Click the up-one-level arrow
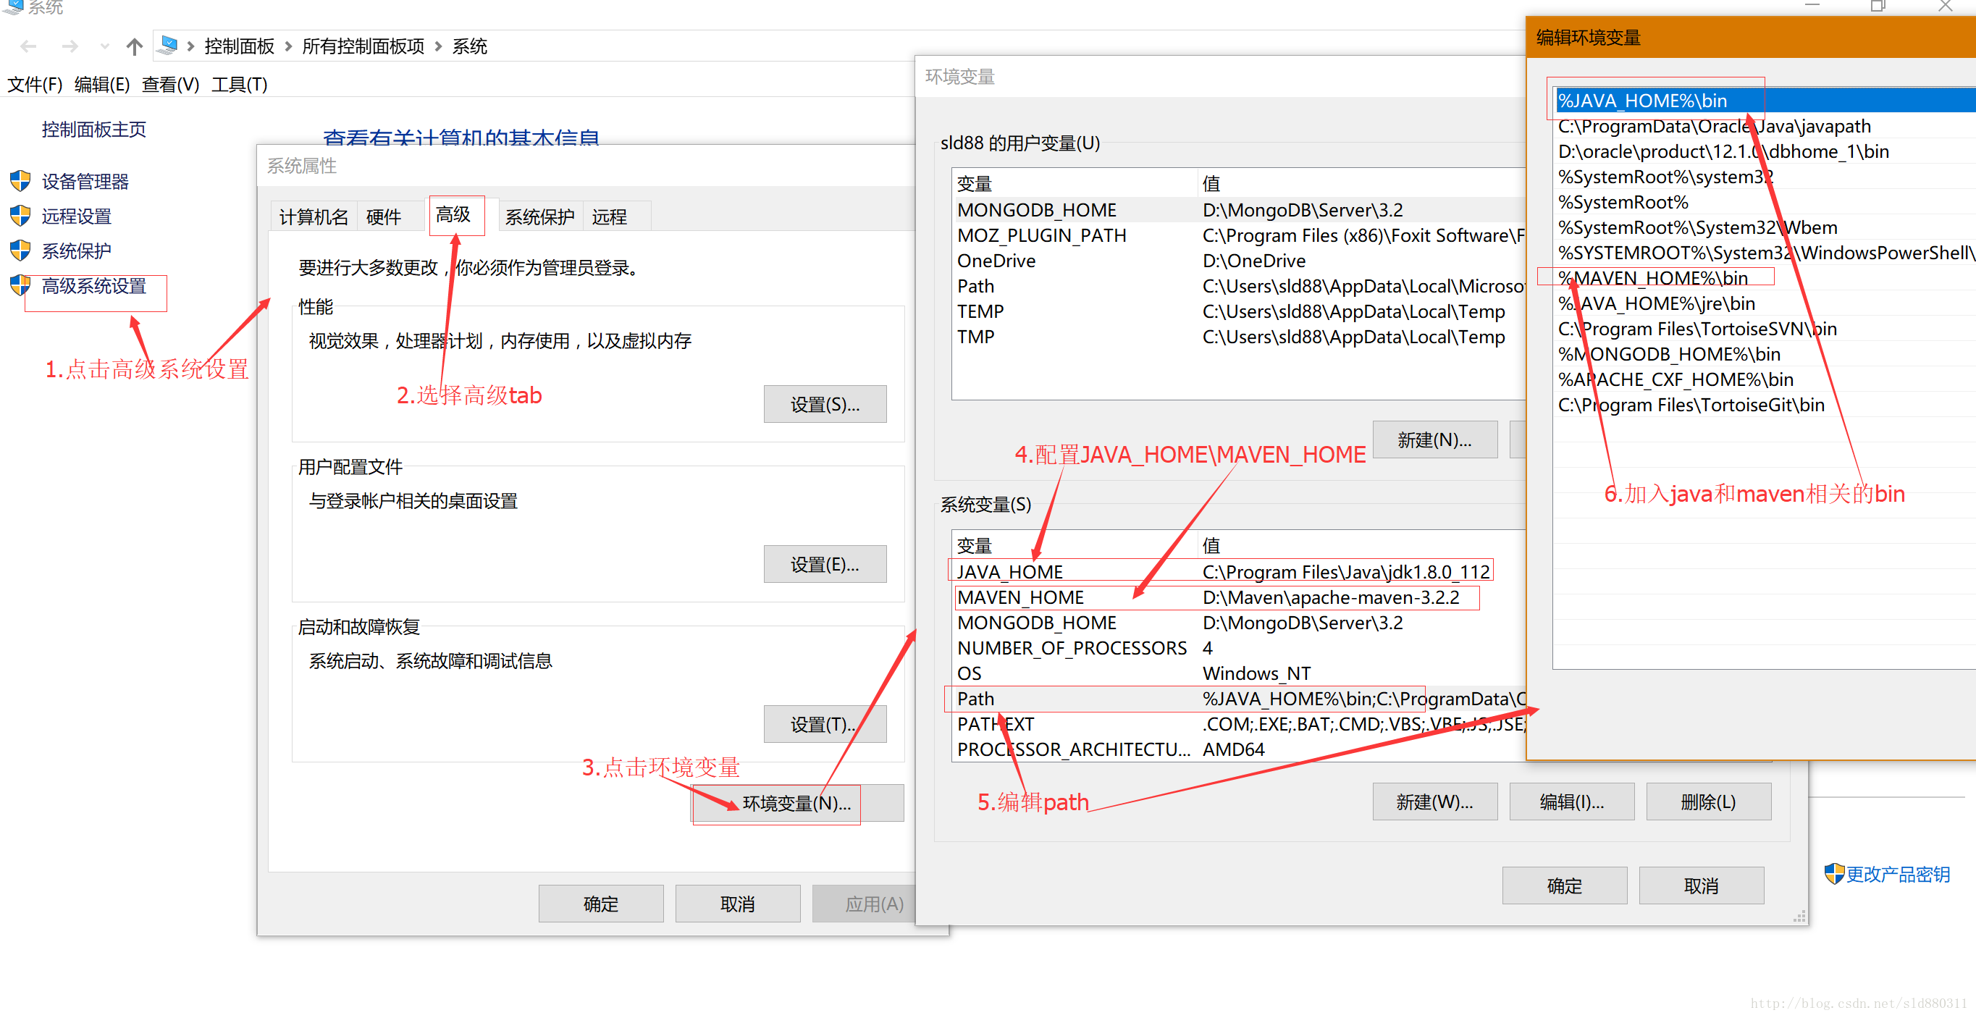Image resolution: width=1976 pixels, height=1018 pixels. (x=134, y=47)
